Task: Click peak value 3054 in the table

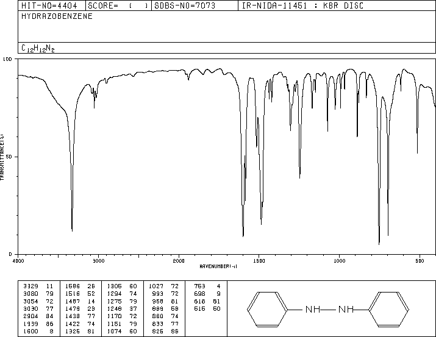Action: pyautogui.click(x=30, y=302)
